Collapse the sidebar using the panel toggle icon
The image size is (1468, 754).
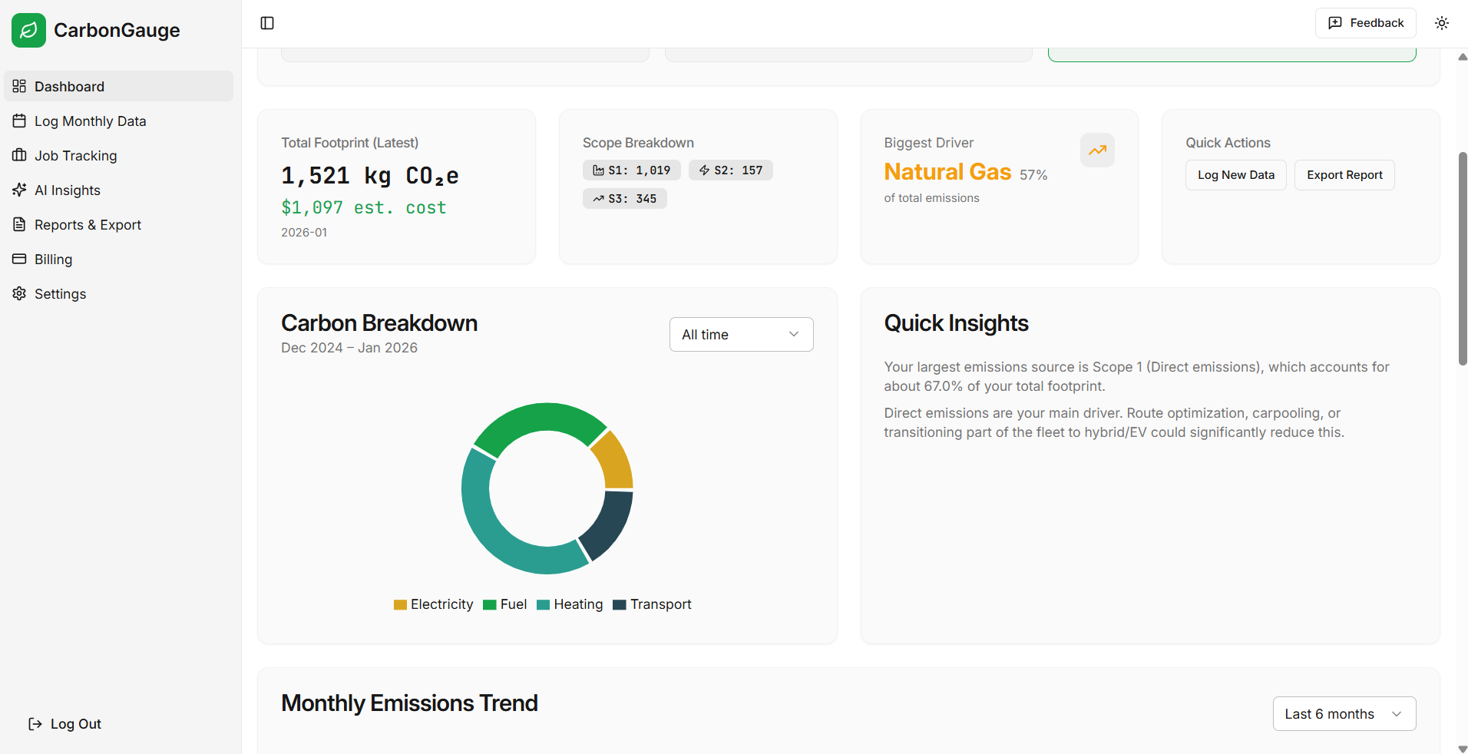click(266, 23)
